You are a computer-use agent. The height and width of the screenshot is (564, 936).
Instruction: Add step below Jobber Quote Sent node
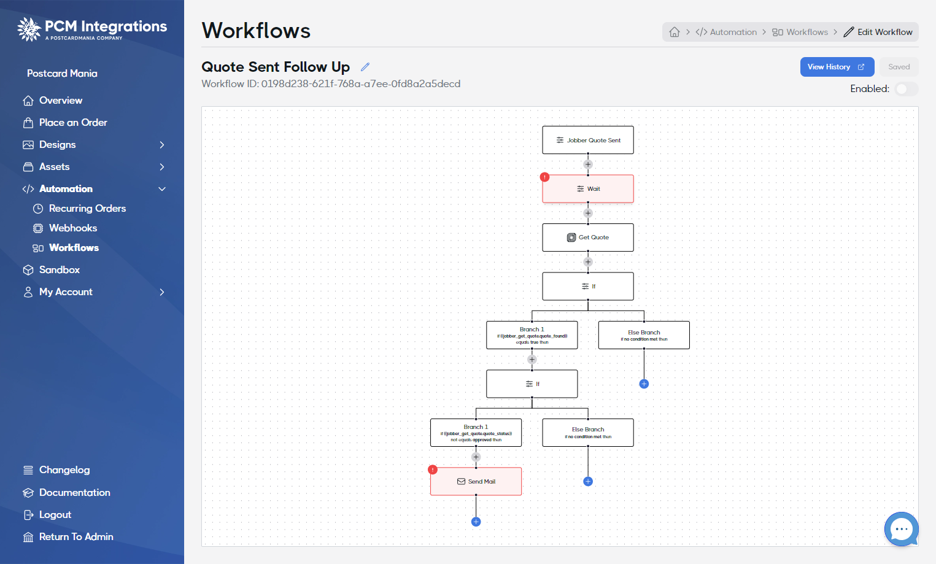pos(588,164)
